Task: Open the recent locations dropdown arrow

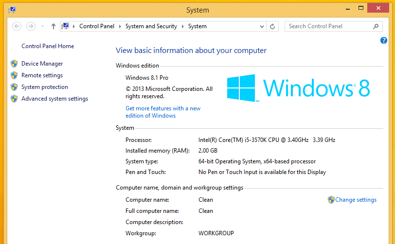Action: pyautogui.click(x=42, y=26)
